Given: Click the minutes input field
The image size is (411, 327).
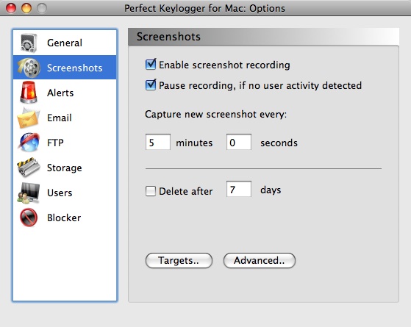Looking at the screenshot, I should pyautogui.click(x=158, y=142).
